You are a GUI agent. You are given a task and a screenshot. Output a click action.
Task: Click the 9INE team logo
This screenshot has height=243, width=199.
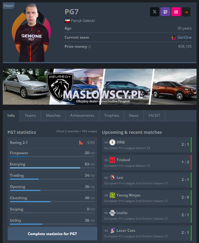coord(112,142)
